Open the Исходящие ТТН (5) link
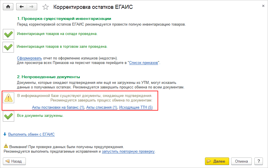268x168 pixels. [x=136, y=107]
